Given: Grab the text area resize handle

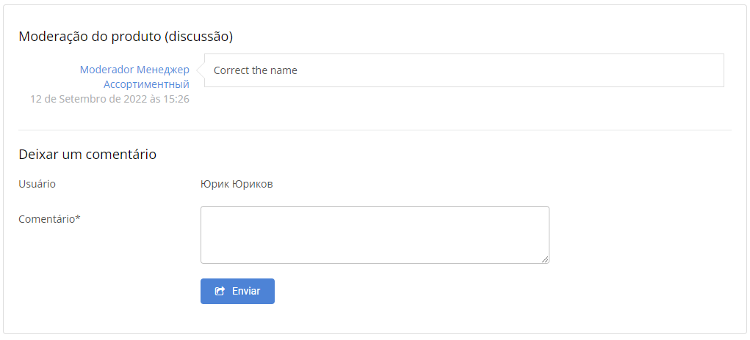Looking at the screenshot, I should point(546,259).
